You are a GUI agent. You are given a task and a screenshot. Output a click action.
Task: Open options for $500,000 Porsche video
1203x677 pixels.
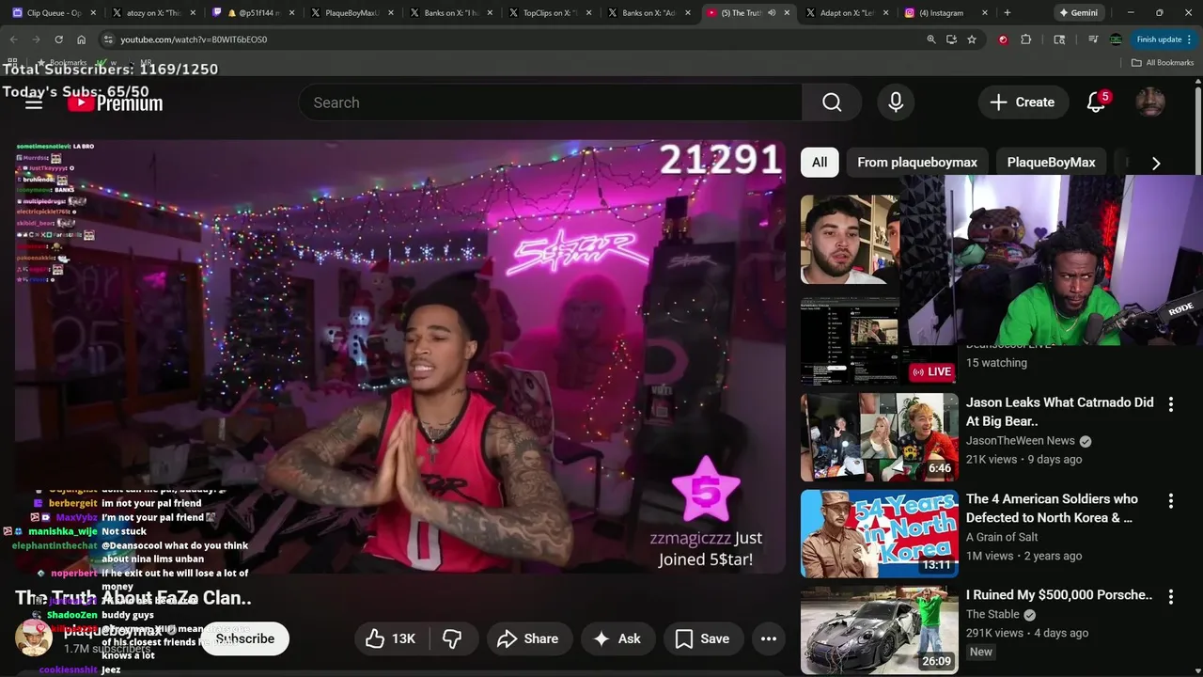(1171, 597)
